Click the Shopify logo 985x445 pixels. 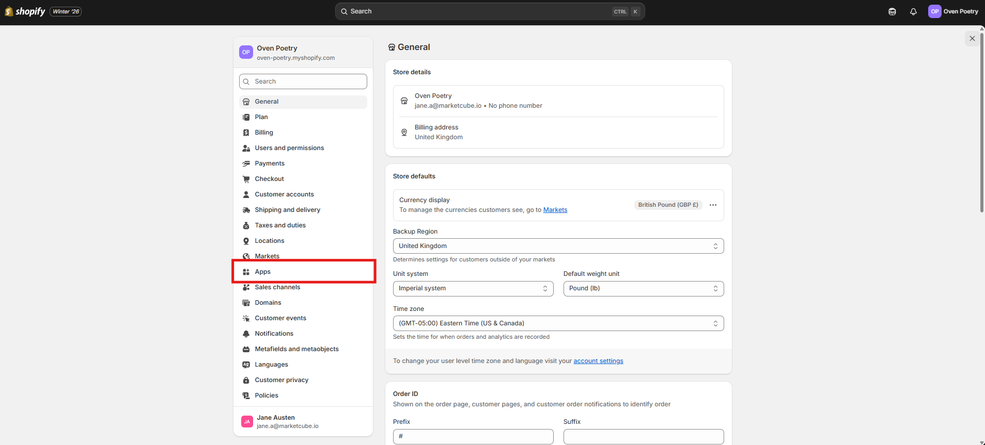tap(25, 11)
